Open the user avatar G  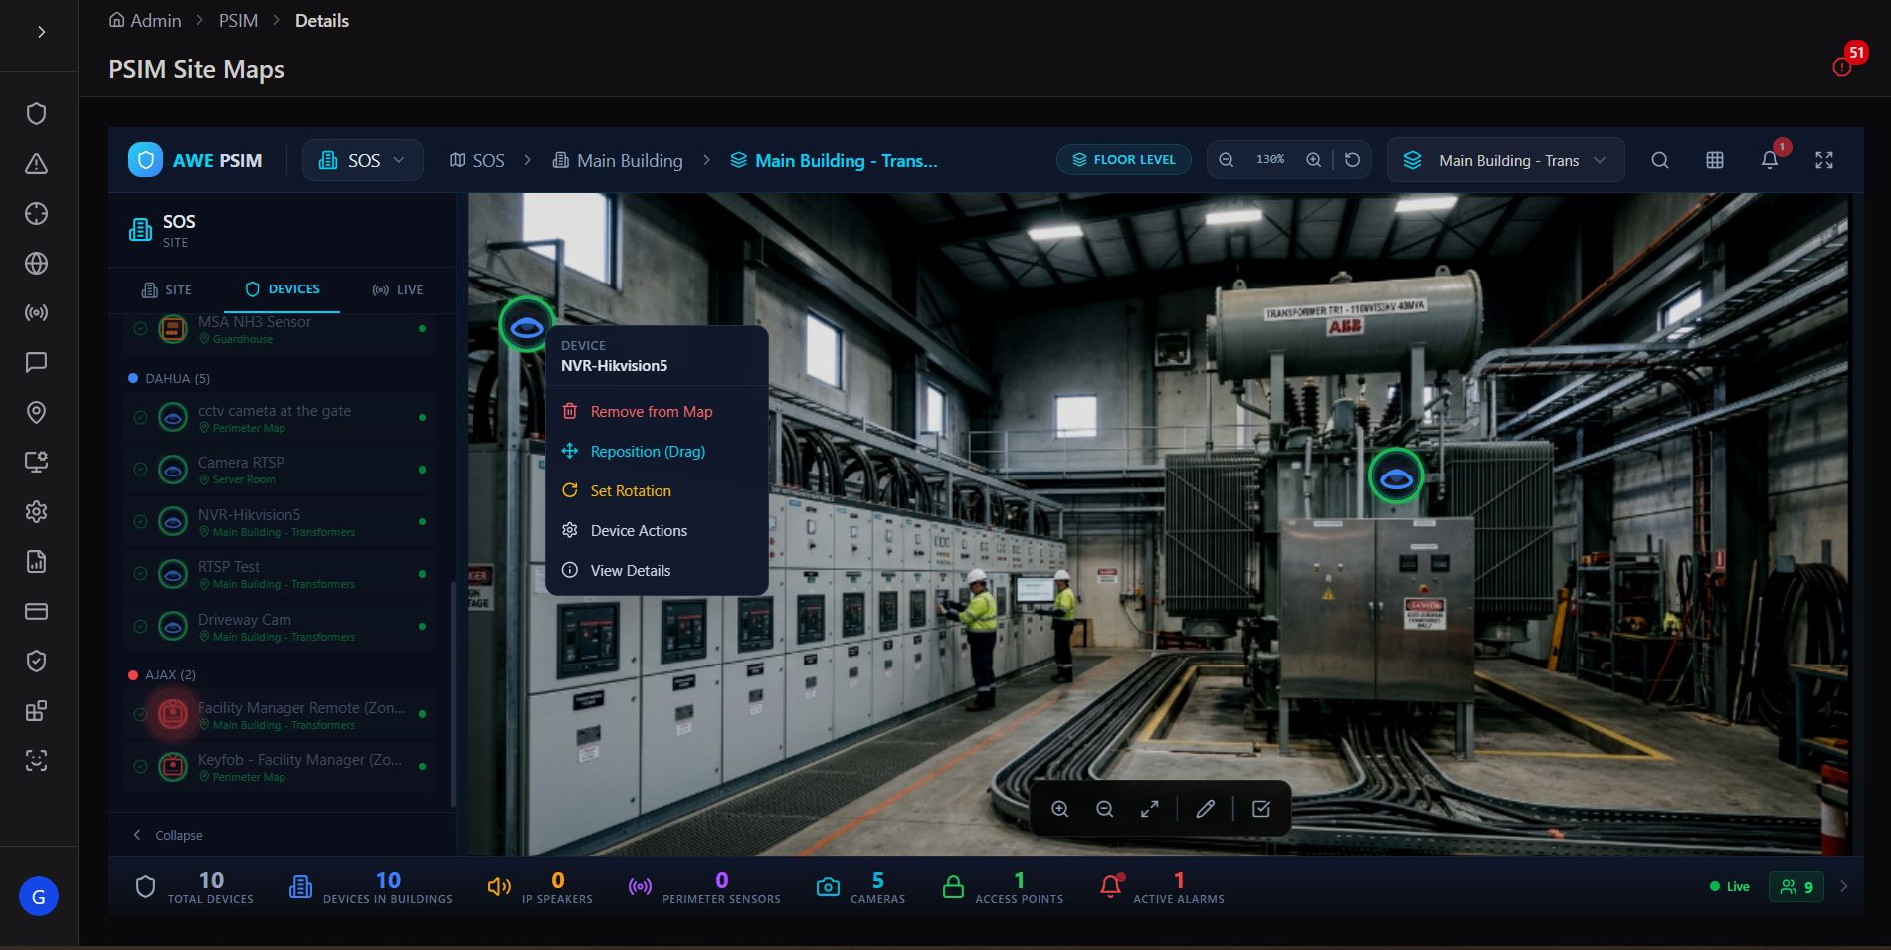tap(39, 897)
